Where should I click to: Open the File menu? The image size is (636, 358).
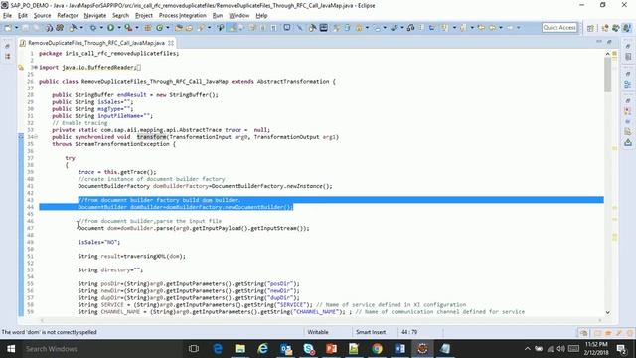click(7, 16)
